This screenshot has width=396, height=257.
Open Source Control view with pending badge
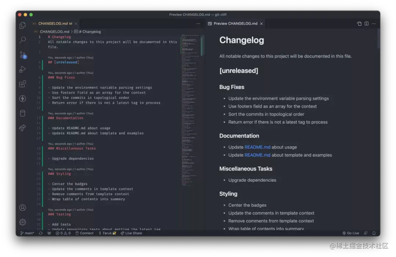23,55
